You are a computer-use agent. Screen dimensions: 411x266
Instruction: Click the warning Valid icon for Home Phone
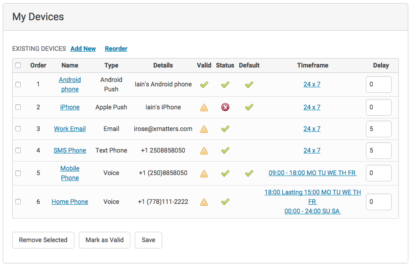coord(204,202)
